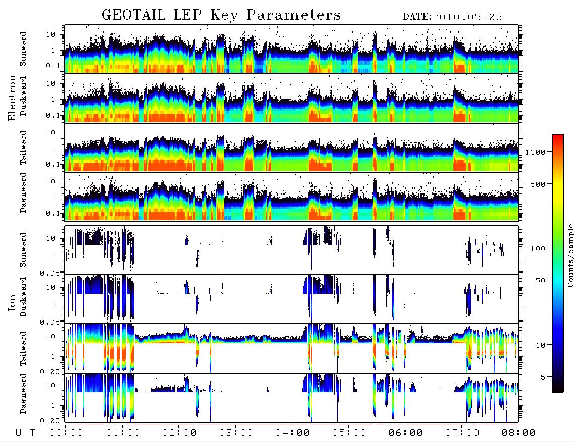Select the 'Ion' group axis label
The width and height of the screenshot is (574, 442).
12,302
